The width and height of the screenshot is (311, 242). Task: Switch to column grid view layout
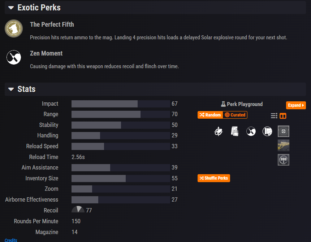283,116
